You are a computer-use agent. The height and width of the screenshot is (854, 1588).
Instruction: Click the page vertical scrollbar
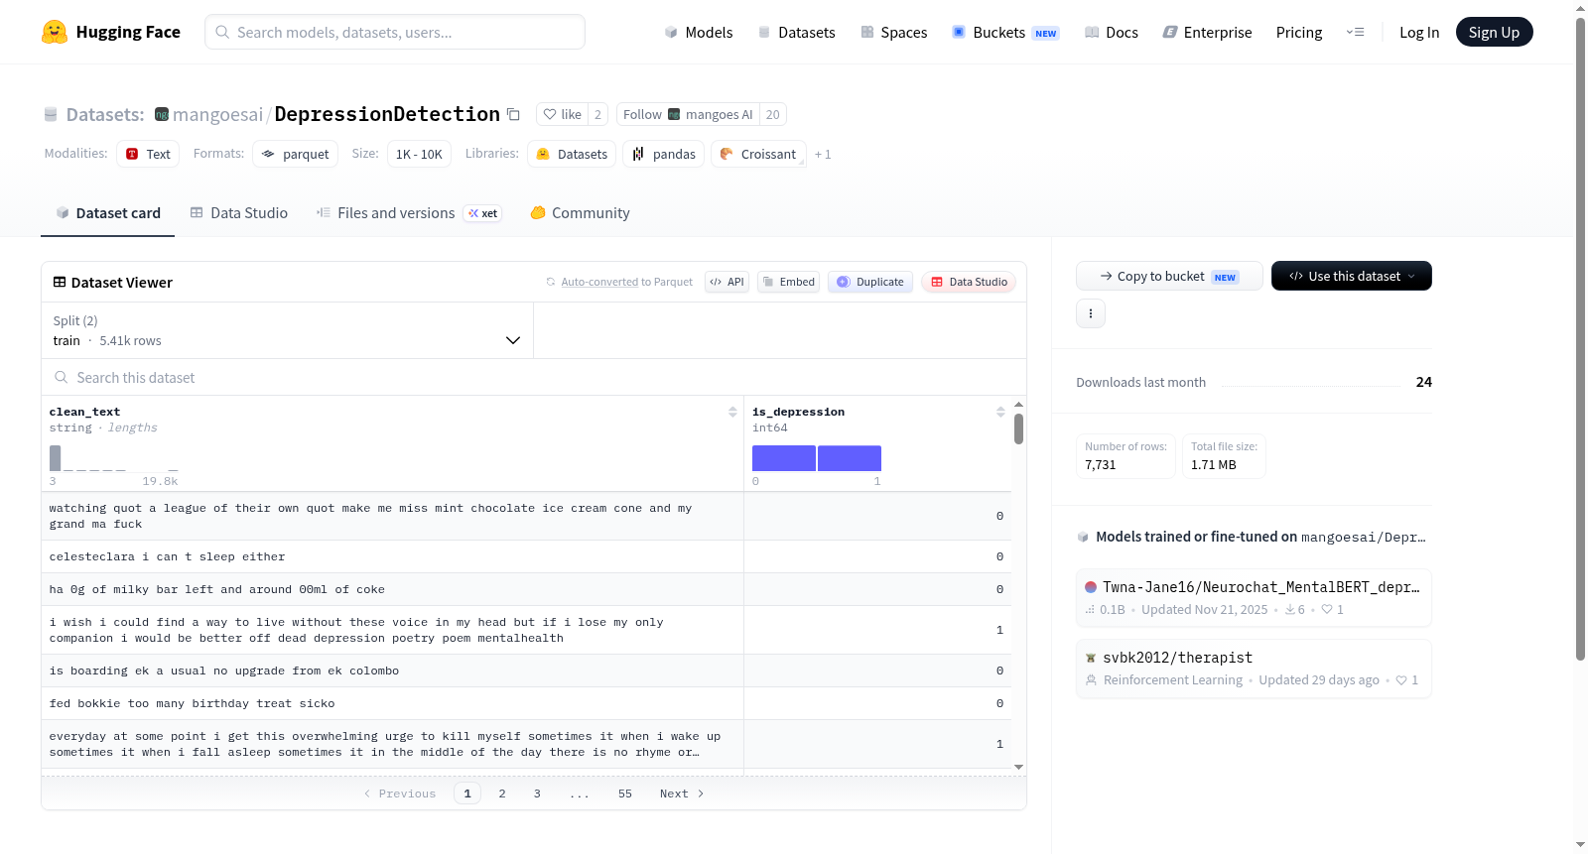click(1580, 337)
